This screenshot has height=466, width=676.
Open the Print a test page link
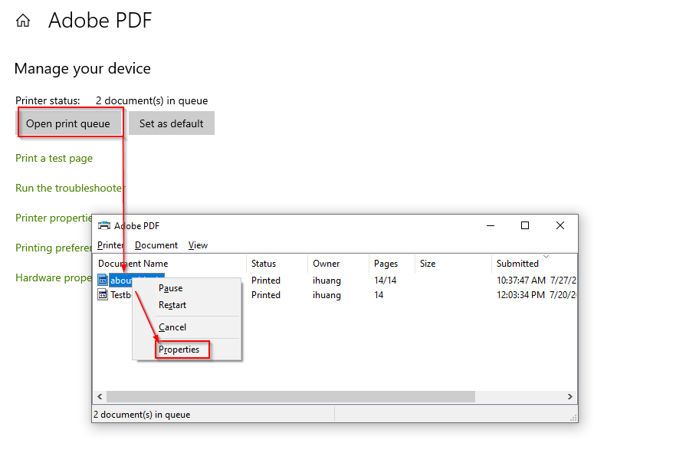pyautogui.click(x=54, y=158)
